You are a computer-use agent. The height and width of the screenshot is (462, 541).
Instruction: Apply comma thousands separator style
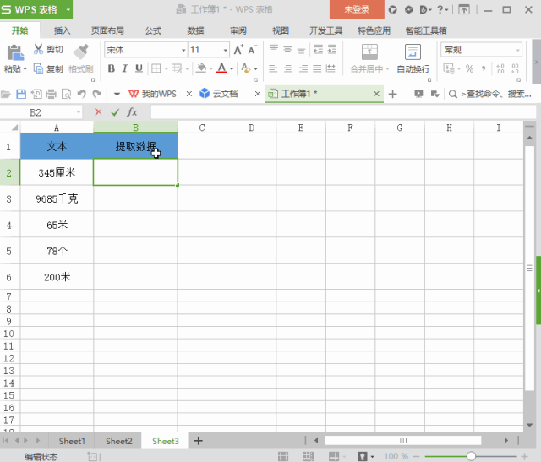(x=484, y=68)
